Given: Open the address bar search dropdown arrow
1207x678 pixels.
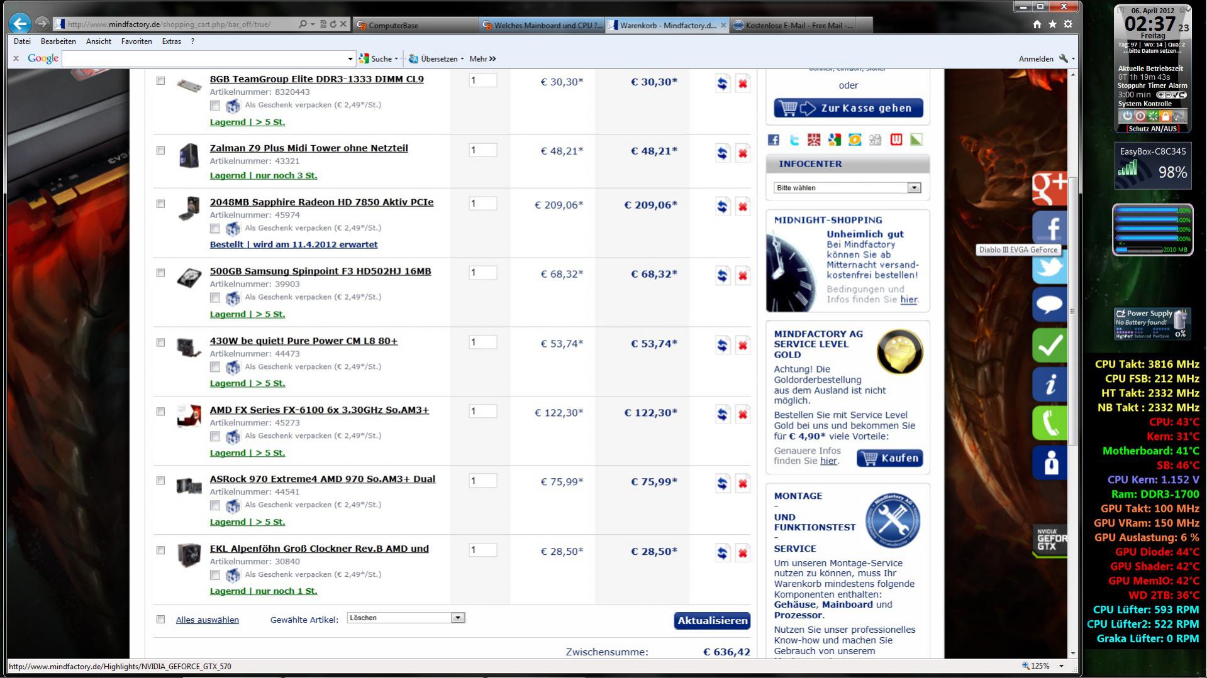Looking at the screenshot, I should click(x=313, y=25).
